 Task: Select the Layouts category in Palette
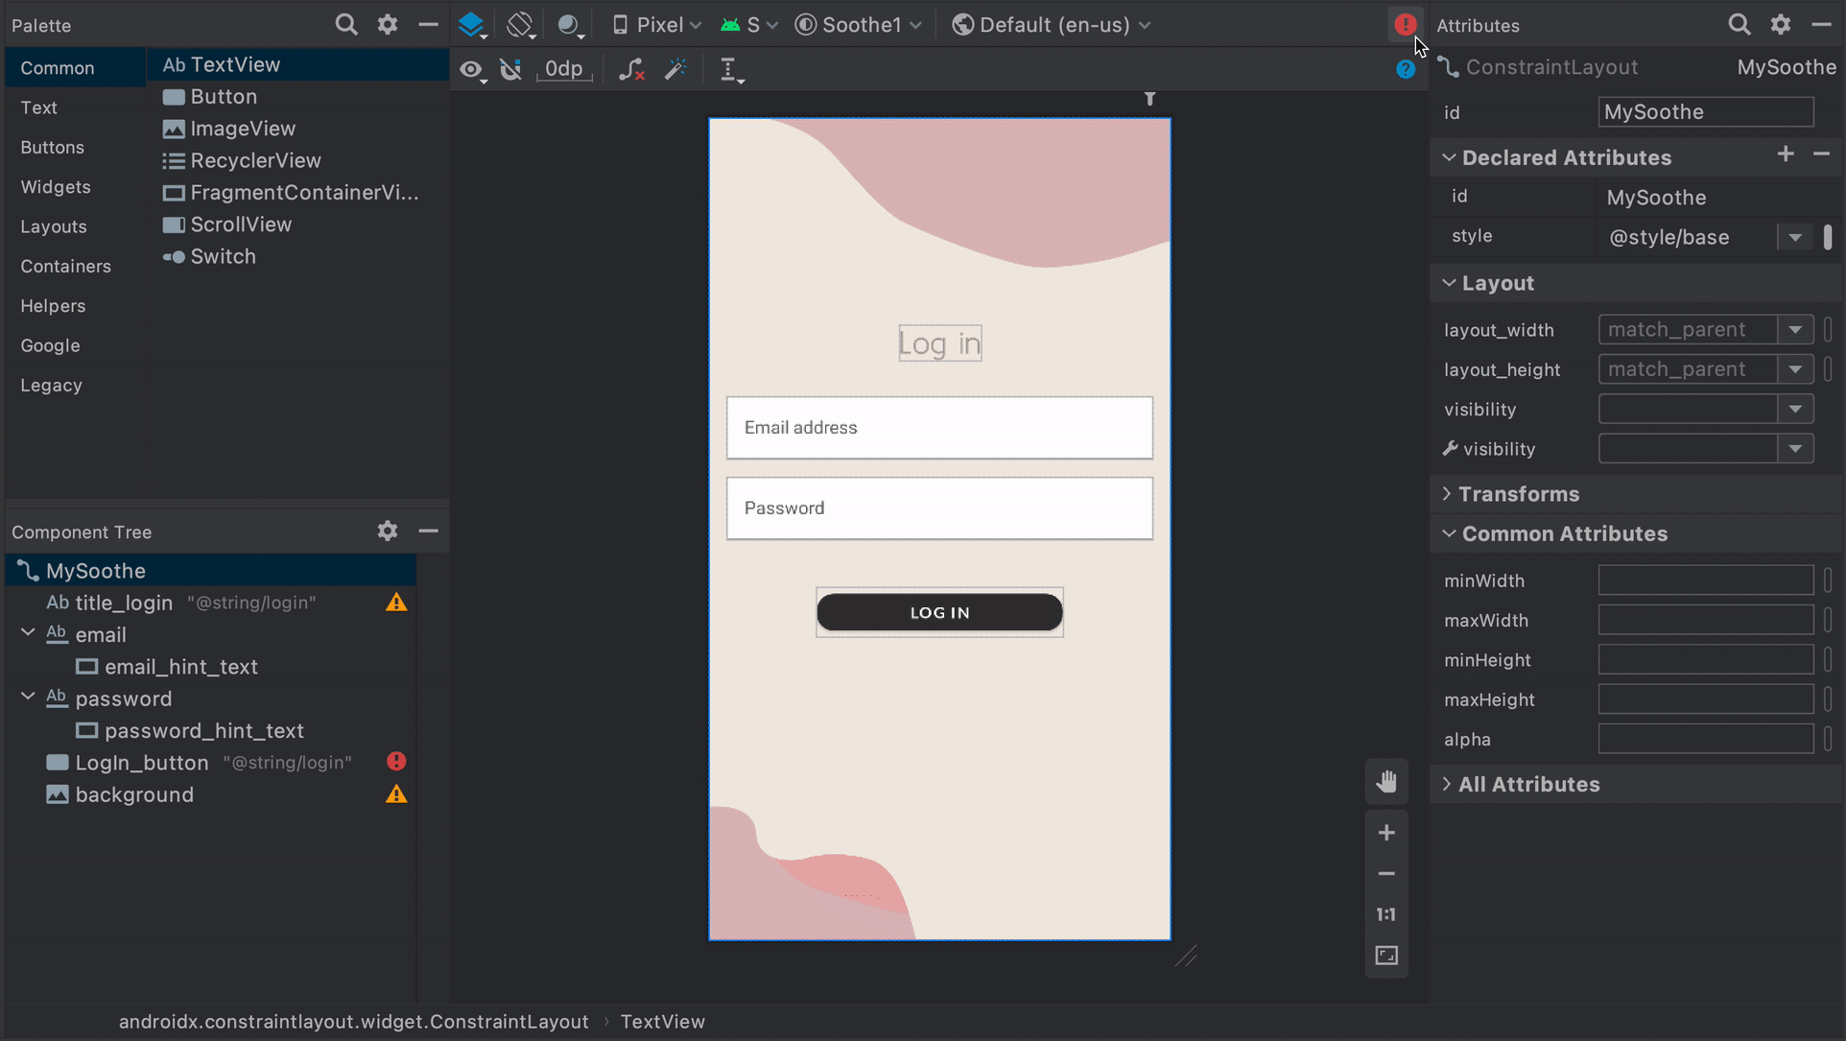point(52,225)
